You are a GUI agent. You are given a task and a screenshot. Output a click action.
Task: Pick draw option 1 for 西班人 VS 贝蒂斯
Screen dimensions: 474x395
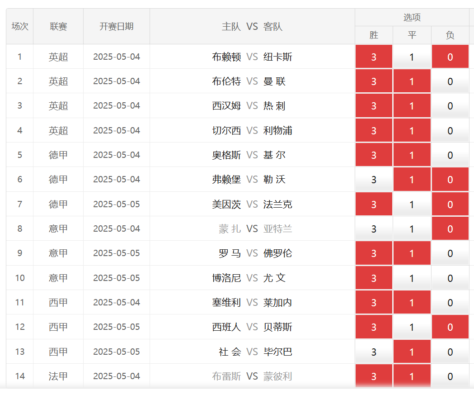pos(412,327)
